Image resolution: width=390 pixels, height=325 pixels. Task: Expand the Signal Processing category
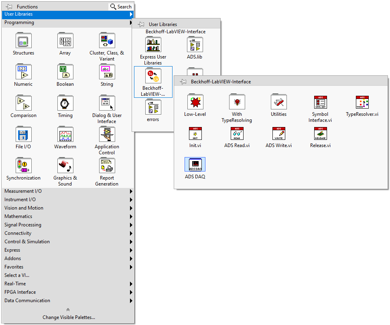tap(22, 225)
